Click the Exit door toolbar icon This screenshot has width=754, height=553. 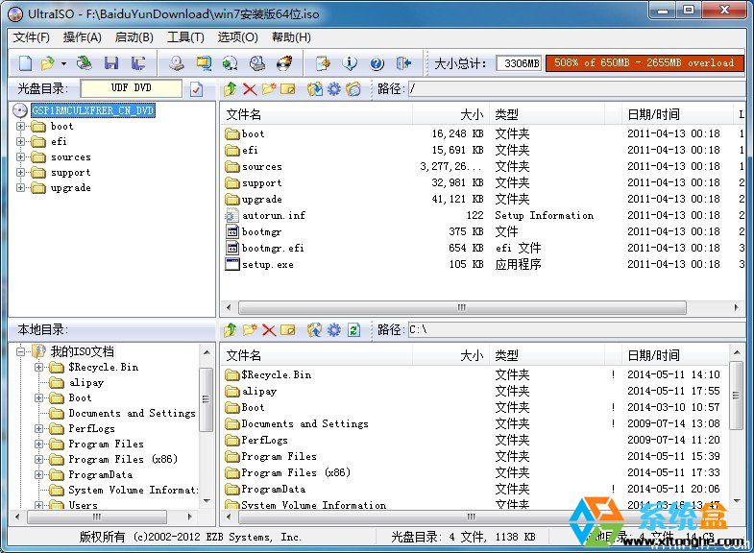point(403,63)
